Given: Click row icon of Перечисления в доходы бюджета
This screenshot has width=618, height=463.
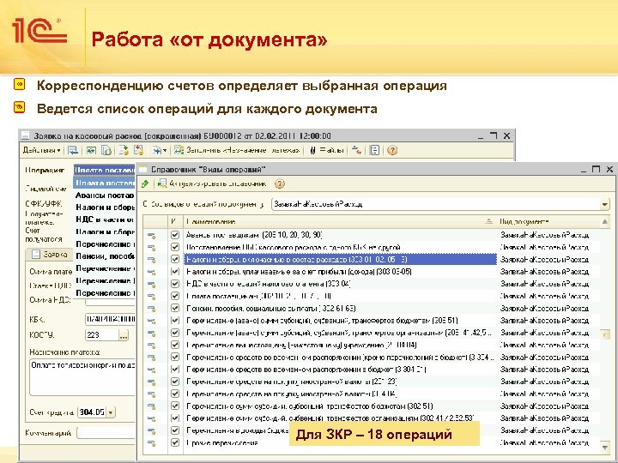Looking at the screenshot, I should 152,431.
